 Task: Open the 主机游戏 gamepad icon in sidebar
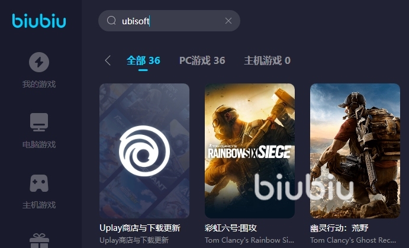pyautogui.click(x=39, y=183)
